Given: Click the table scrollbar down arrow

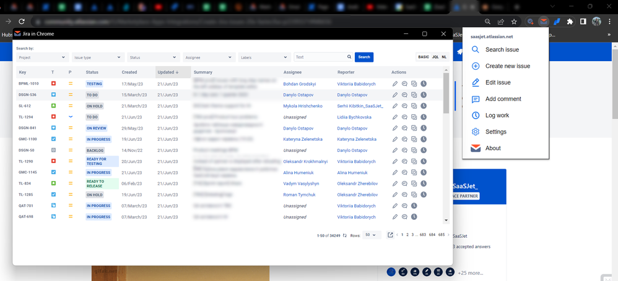Looking at the screenshot, I should (x=446, y=221).
